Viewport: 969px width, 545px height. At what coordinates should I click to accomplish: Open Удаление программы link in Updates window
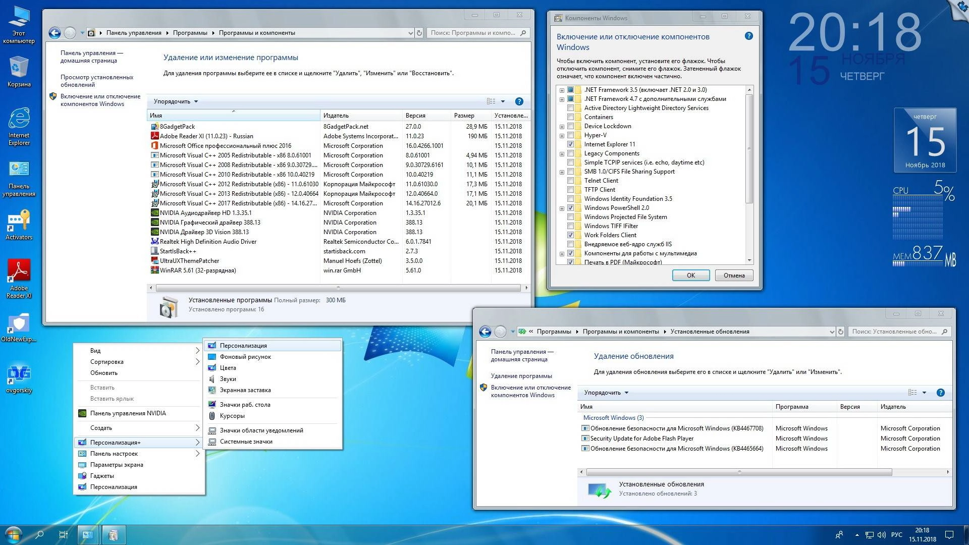(521, 376)
